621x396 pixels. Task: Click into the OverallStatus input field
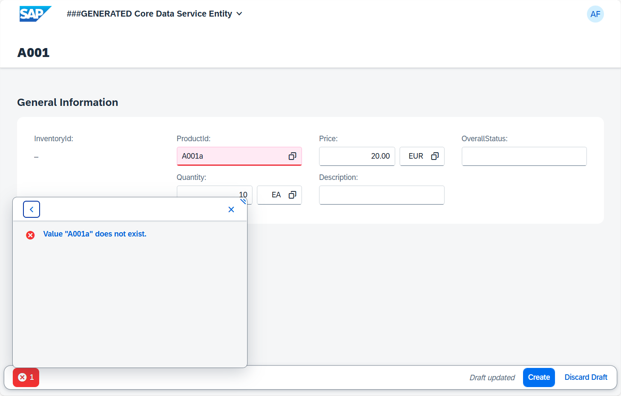(524, 156)
